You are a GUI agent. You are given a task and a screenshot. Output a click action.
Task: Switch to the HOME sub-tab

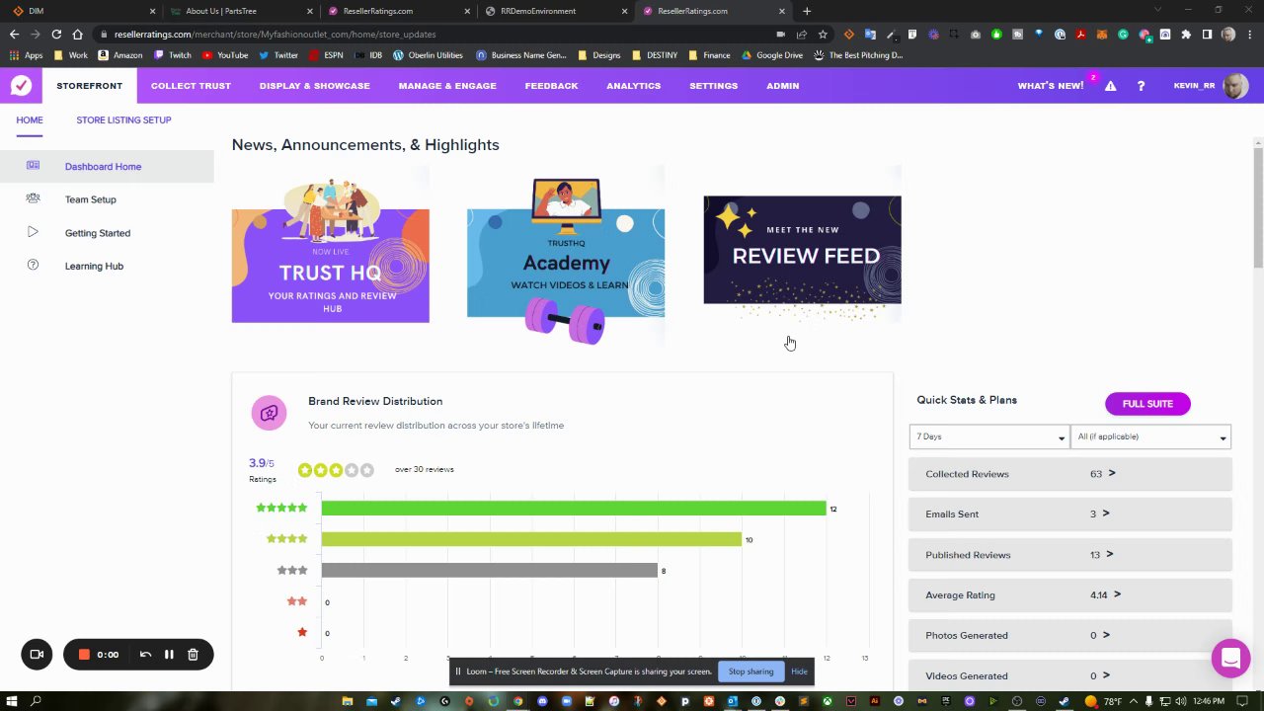[30, 119]
